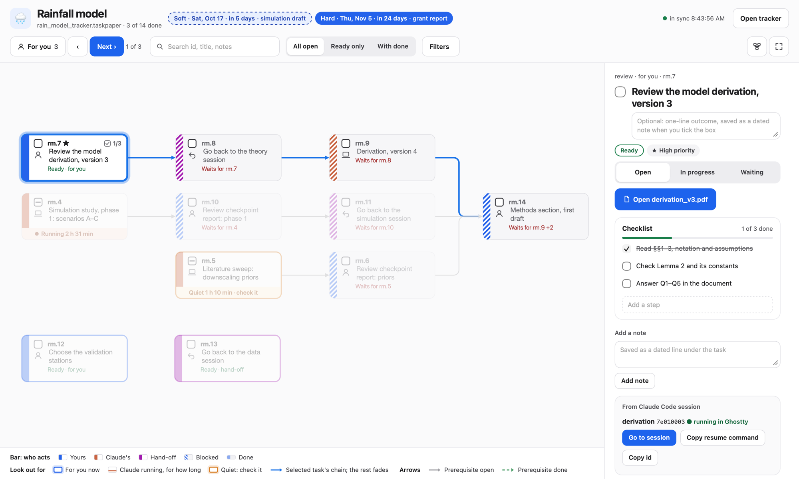This screenshot has width=799, height=479.
Task: Tick the detail panel task title checkbox
Action: pyautogui.click(x=620, y=92)
